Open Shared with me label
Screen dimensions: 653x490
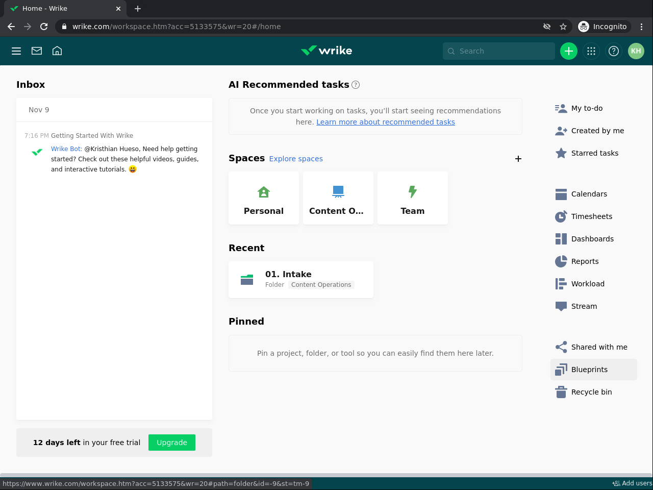599,347
